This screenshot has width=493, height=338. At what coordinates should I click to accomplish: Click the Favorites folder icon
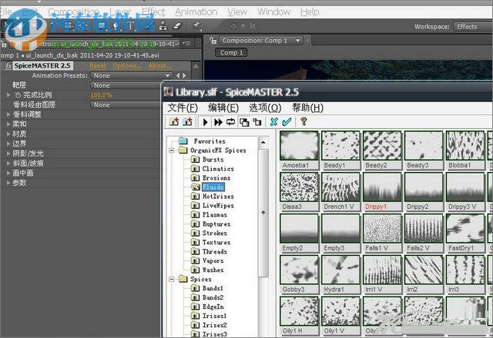pyautogui.click(x=183, y=141)
